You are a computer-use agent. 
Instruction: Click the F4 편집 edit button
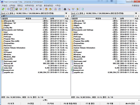coord(31,104)
